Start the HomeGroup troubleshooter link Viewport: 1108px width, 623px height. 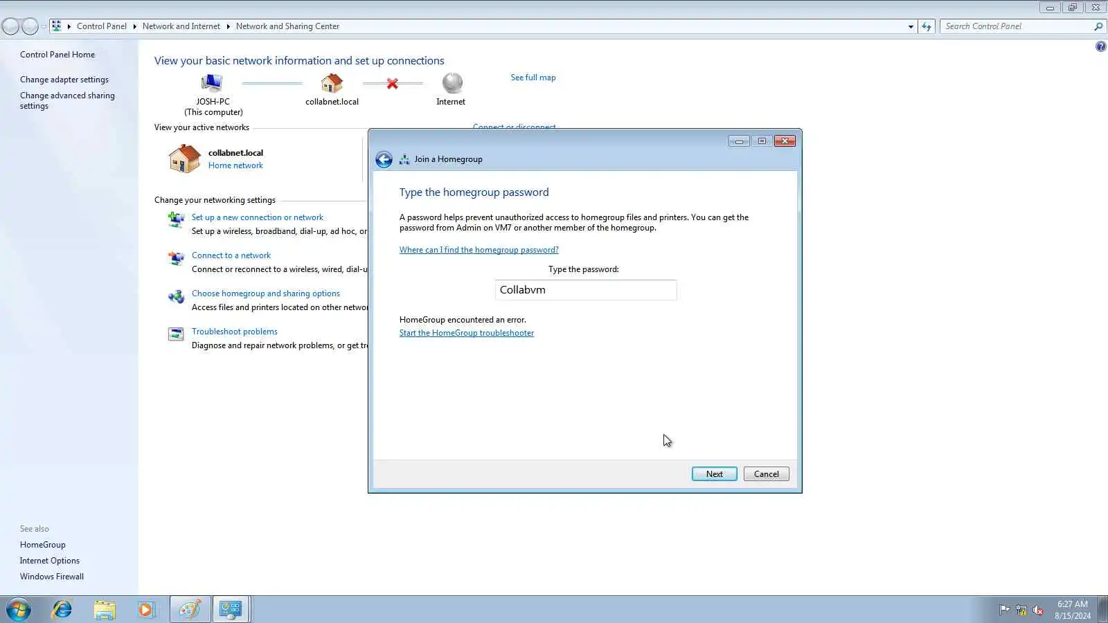tap(467, 333)
